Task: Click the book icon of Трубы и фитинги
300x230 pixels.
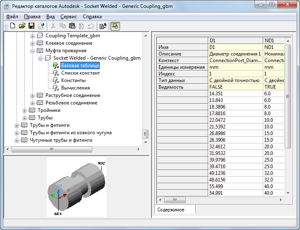Action: 24,125
